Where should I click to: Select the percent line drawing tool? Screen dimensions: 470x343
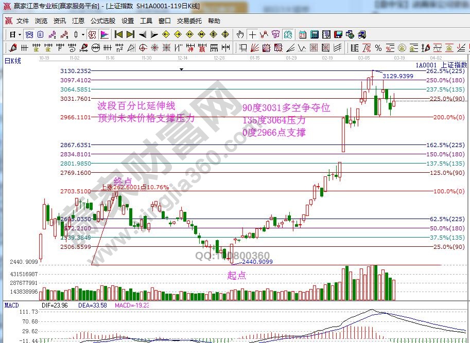click(378, 48)
